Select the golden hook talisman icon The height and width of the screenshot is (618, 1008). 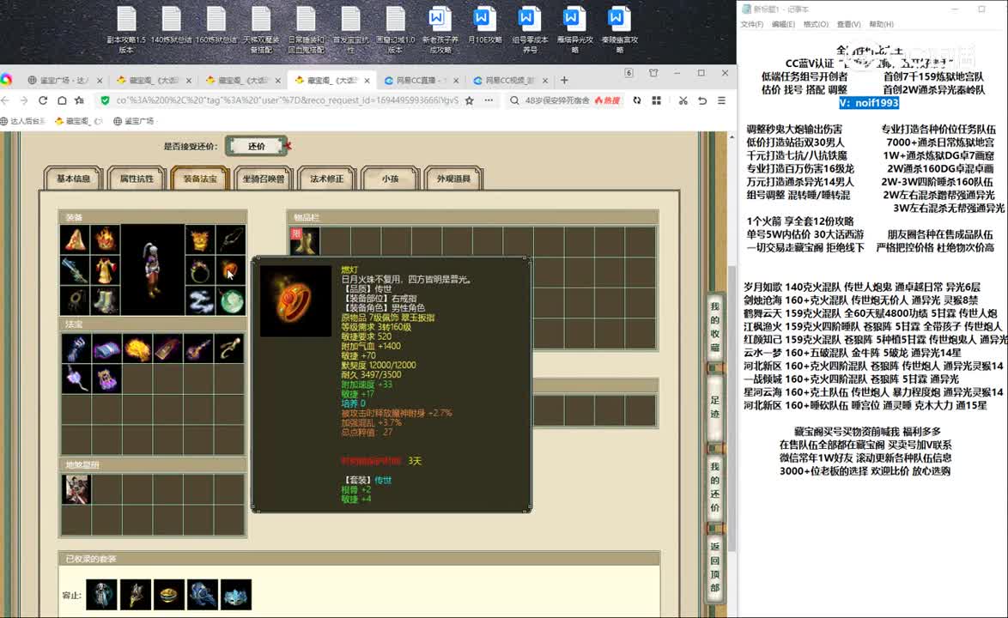tap(229, 348)
